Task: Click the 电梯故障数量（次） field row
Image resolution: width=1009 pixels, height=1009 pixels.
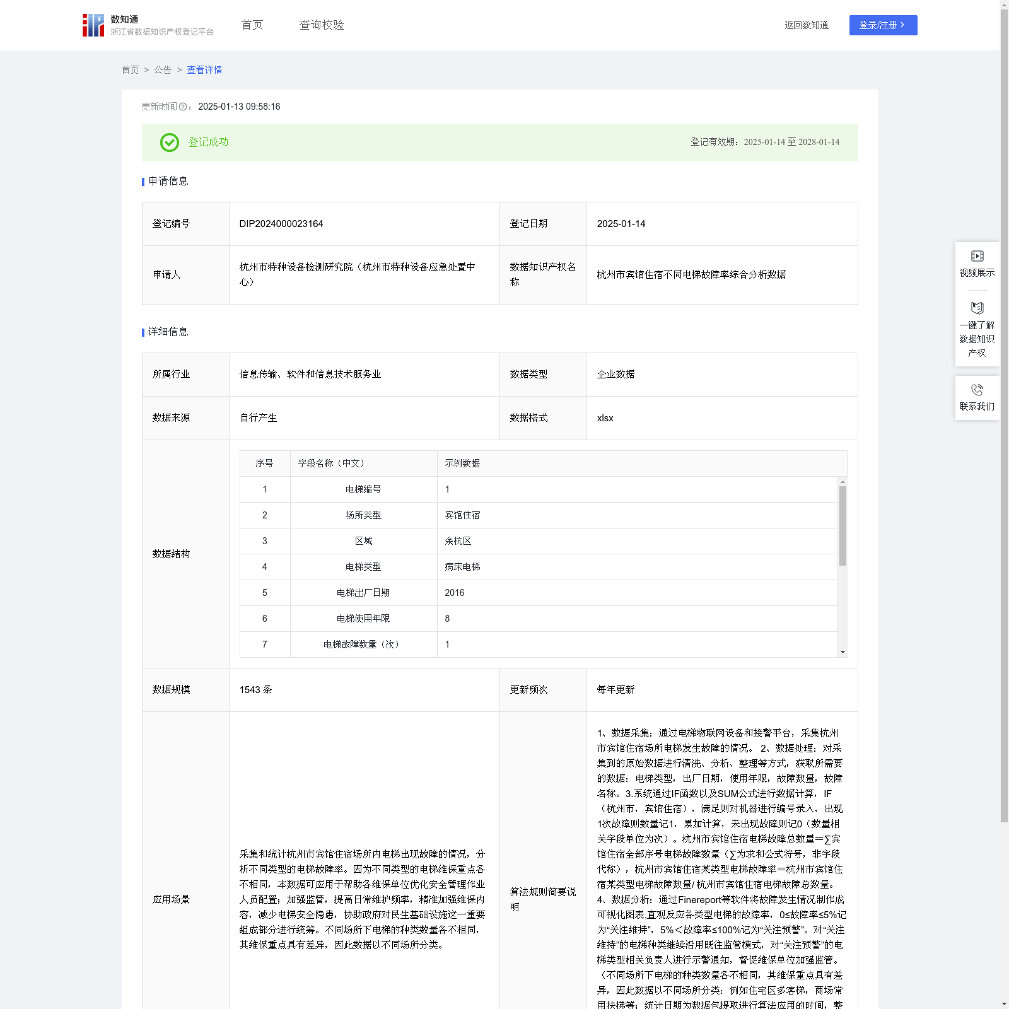Action: pos(539,644)
